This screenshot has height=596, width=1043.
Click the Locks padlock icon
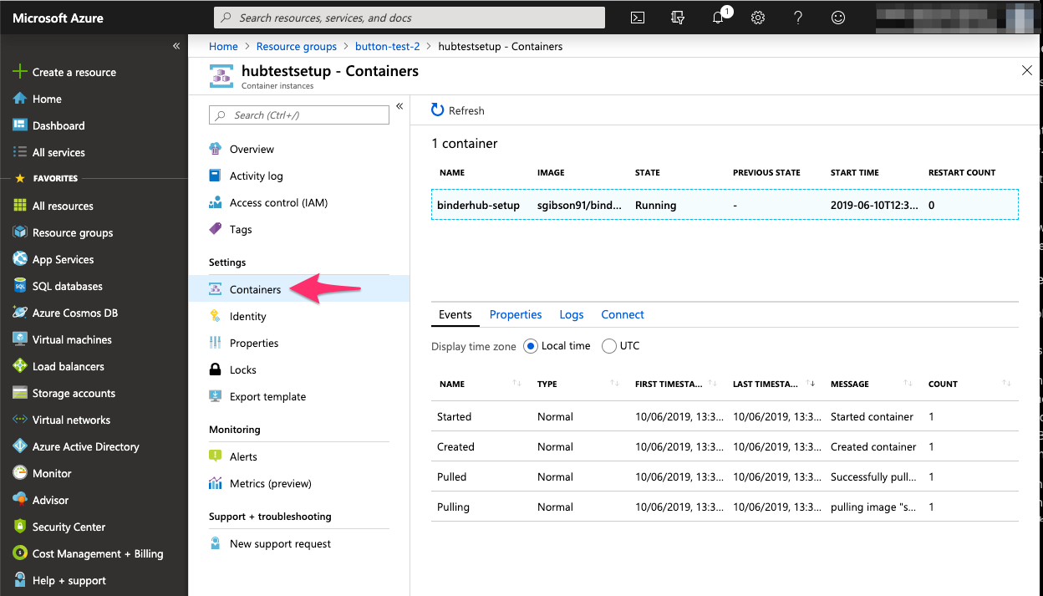(x=215, y=369)
